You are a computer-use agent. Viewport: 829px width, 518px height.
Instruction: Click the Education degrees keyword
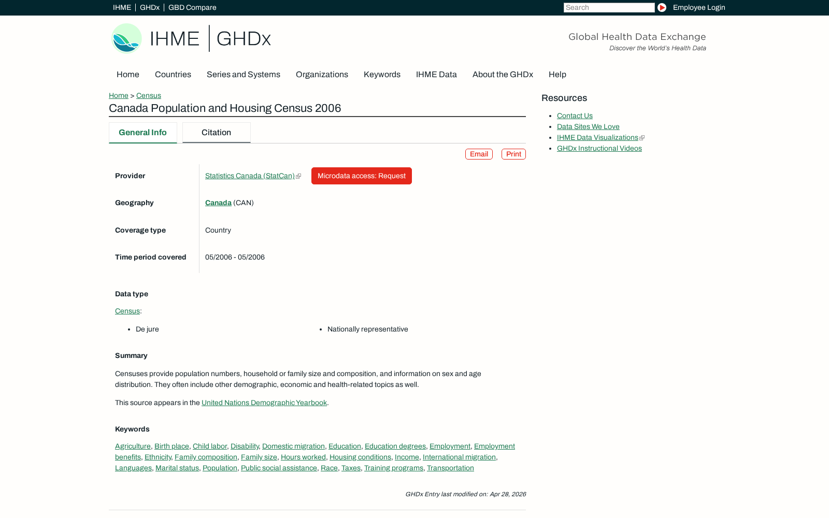(395, 446)
